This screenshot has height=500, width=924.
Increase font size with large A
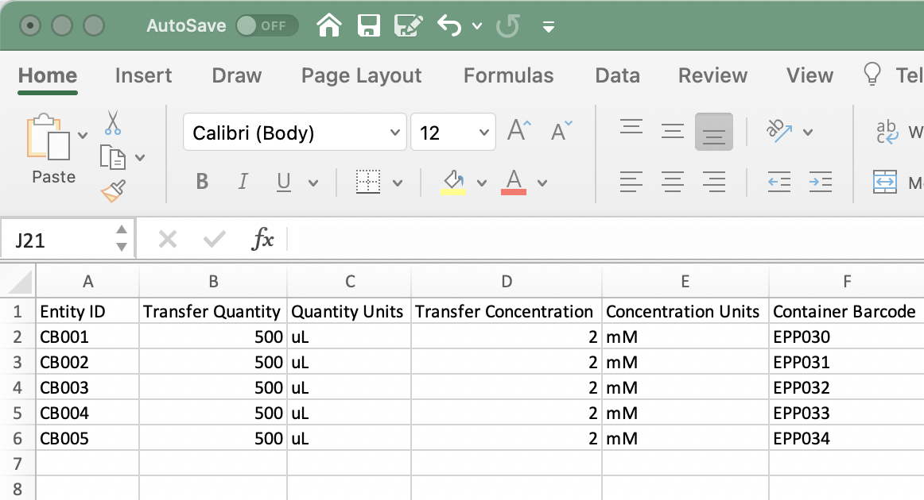pyautogui.click(x=519, y=130)
